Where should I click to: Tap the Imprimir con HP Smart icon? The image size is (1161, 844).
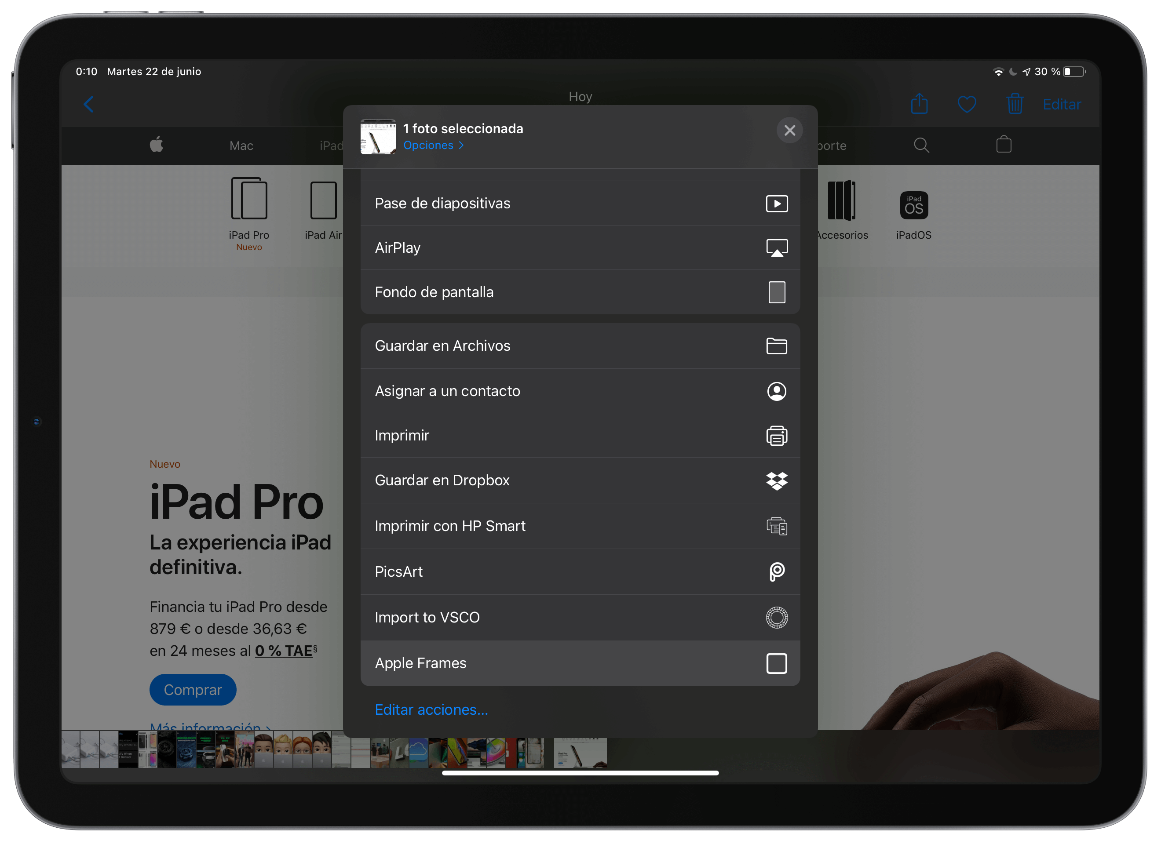click(x=776, y=526)
